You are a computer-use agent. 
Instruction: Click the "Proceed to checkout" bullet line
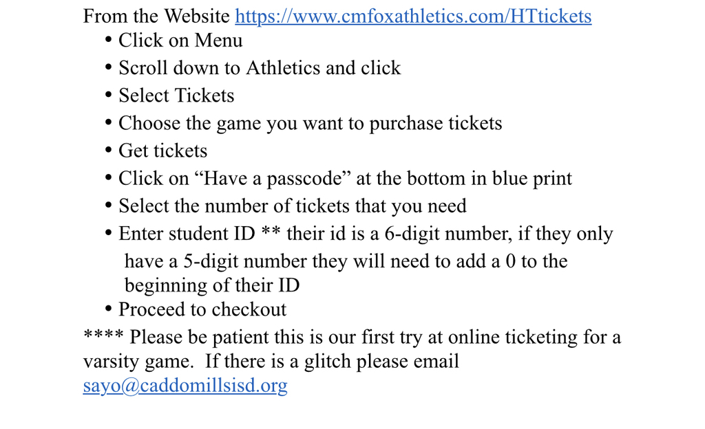point(202,309)
